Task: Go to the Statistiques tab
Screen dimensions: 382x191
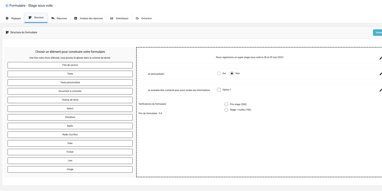Action: click(x=119, y=19)
